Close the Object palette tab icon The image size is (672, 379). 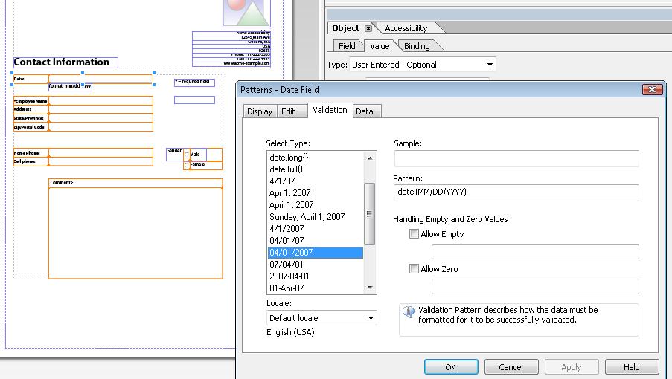tap(368, 28)
